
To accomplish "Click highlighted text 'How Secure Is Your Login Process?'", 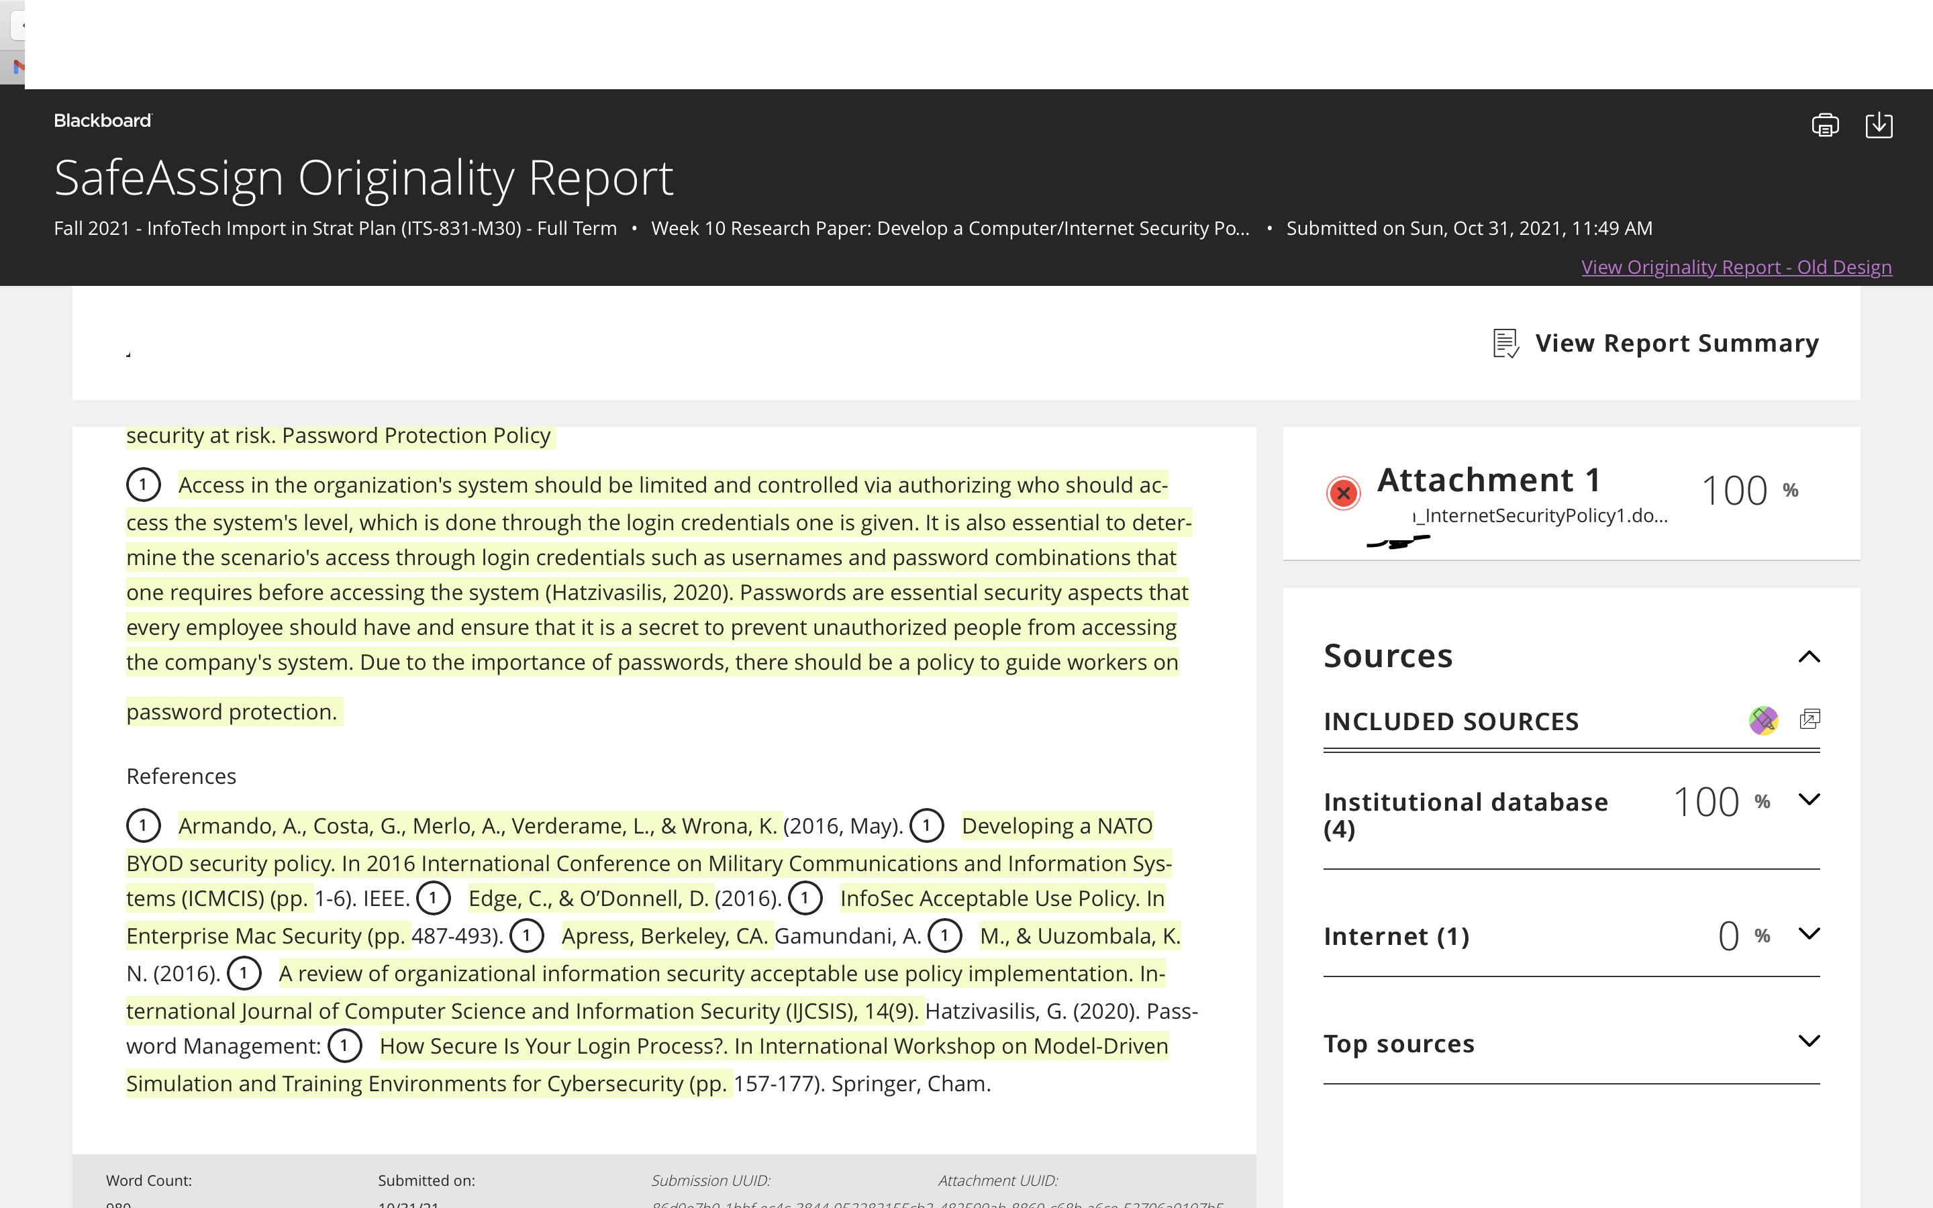I will coord(553,1046).
